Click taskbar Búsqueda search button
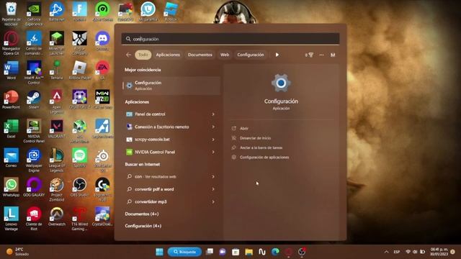461x259 pixels. (184, 252)
